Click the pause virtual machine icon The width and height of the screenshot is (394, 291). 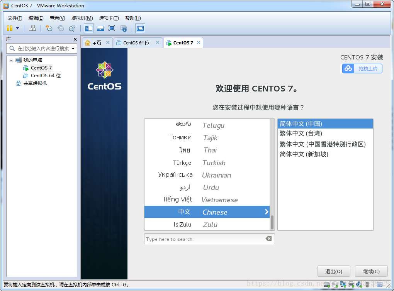[x=10, y=28]
